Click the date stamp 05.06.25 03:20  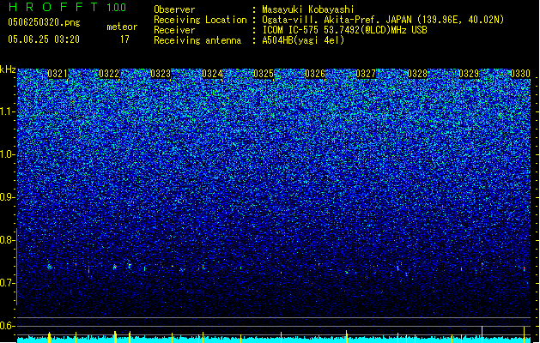tap(44, 39)
